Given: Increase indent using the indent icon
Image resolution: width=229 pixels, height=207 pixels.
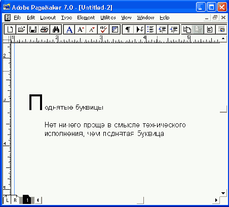Looking at the screenshot, I should [174, 29].
